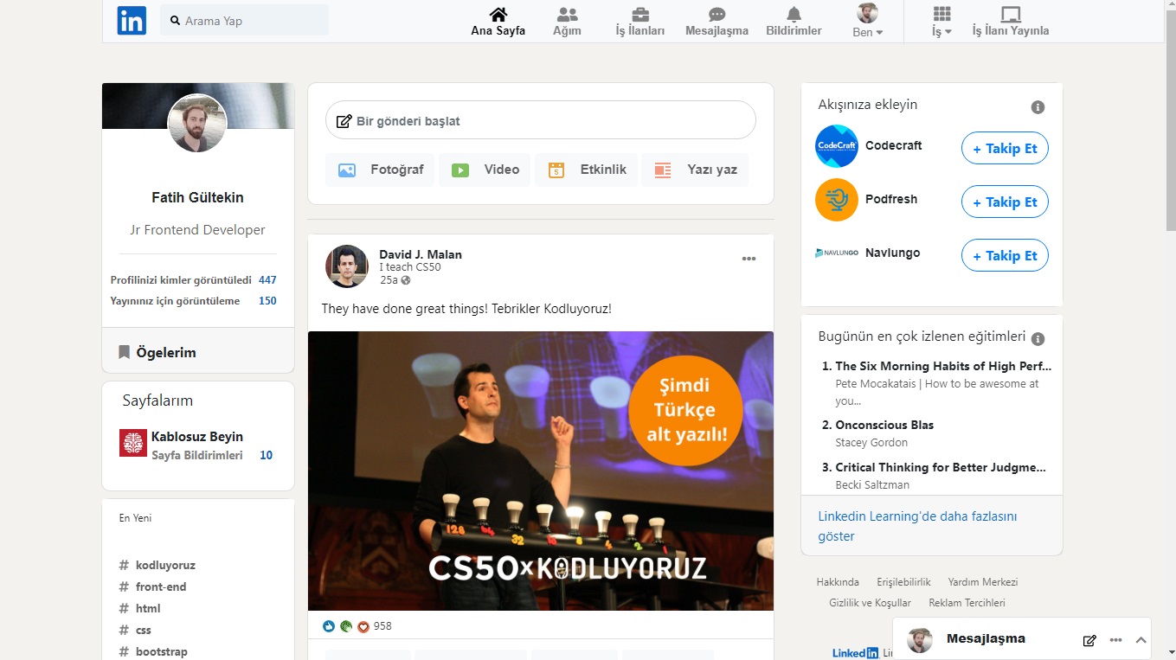The image size is (1176, 660).
Task: Select the Yazı yaz article icon
Action: coord(662,170)
